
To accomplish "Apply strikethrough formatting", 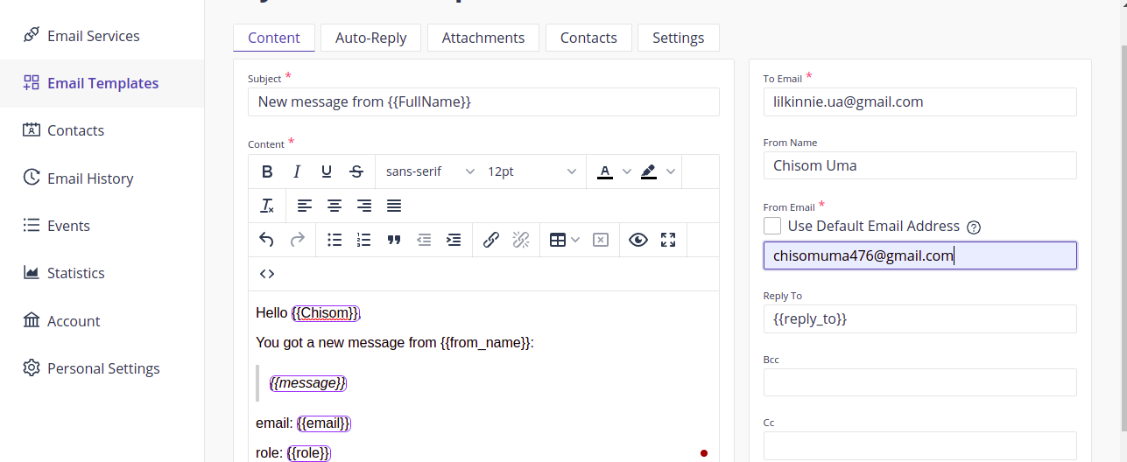I will coord(356,171).
